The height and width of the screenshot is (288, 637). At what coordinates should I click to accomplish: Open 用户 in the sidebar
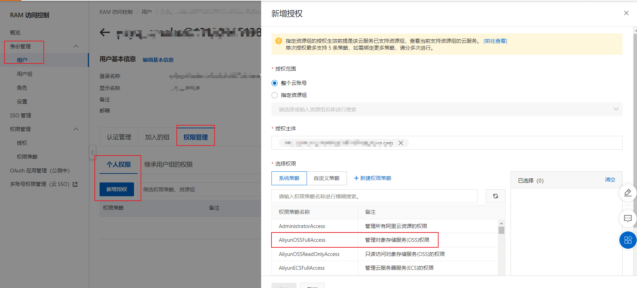(x=22, y=60)
